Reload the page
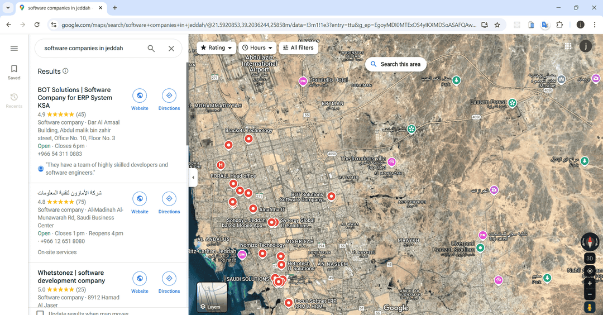 pyautogui.click(x=37, y=25)
